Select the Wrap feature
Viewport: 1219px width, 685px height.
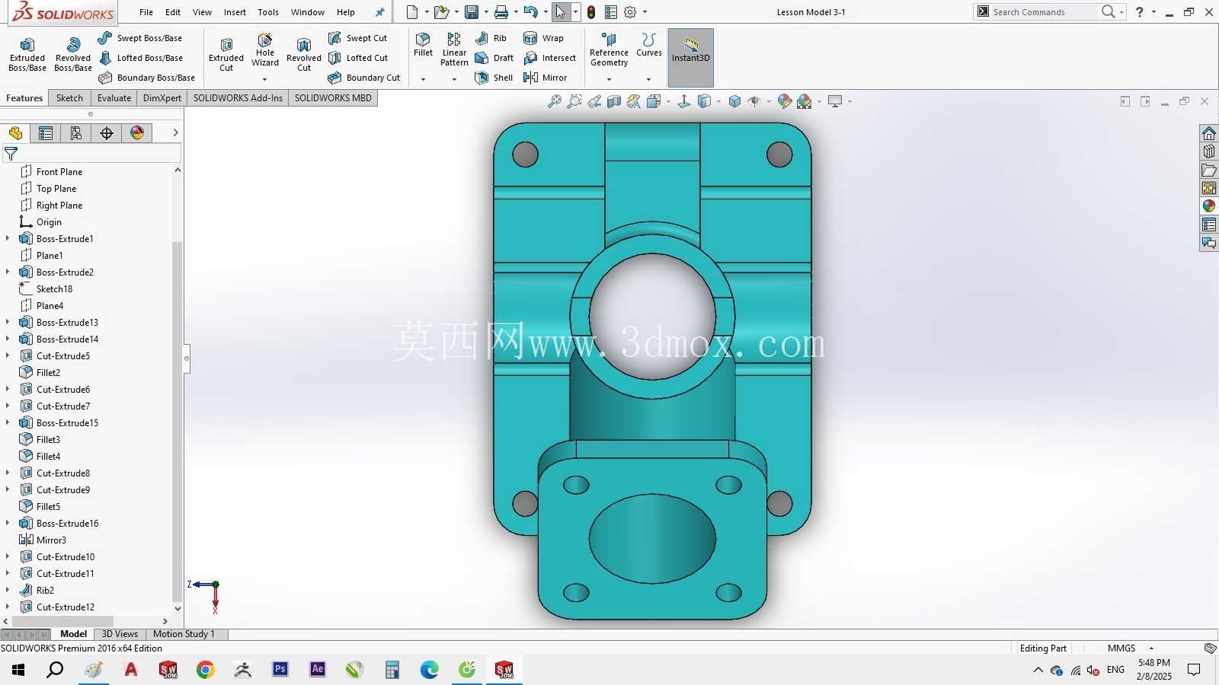tap(543, 38)
